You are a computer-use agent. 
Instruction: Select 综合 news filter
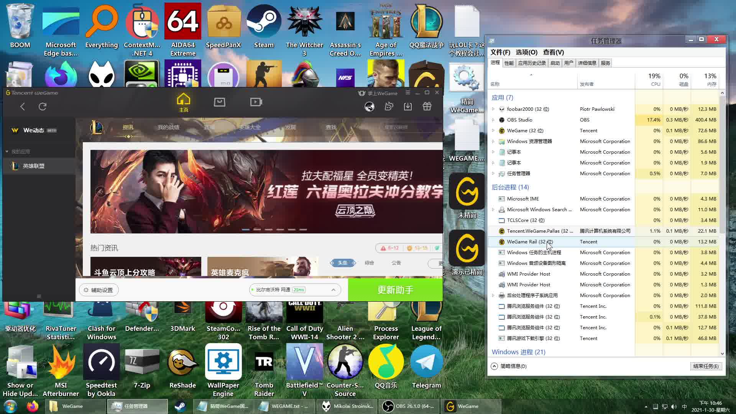369,263
